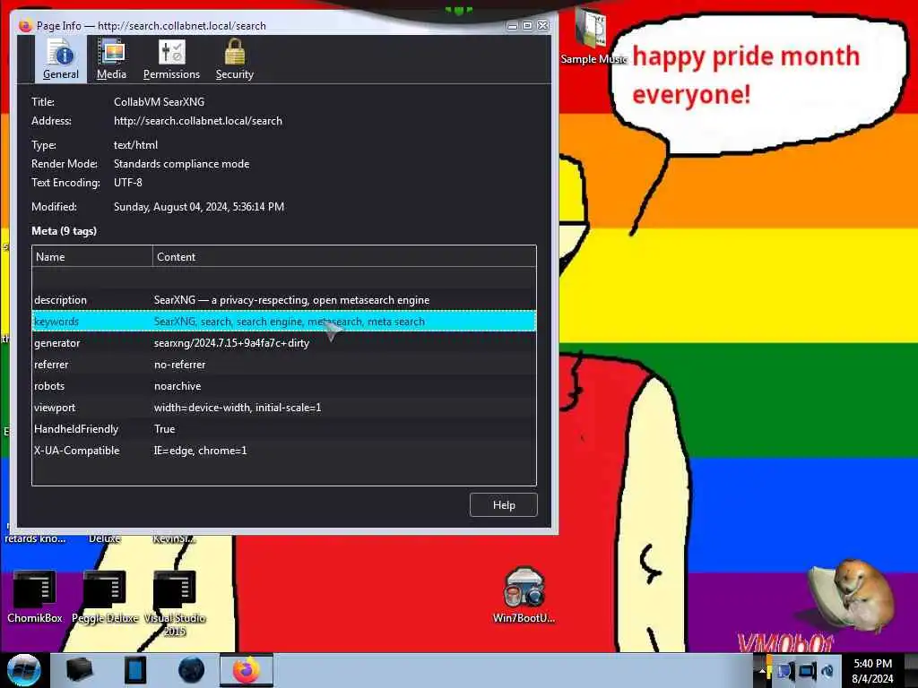This screenshot has height=688, width=918.
Task: Click the UTF-8 text encoding value
Action: tap(128, 183)
